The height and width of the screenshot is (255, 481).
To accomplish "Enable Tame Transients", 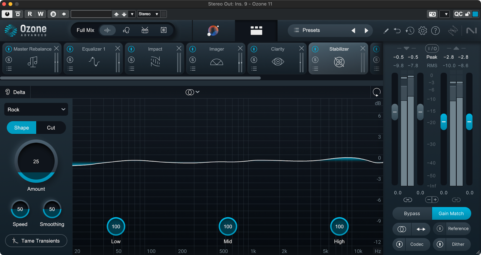I will point(36,241).
